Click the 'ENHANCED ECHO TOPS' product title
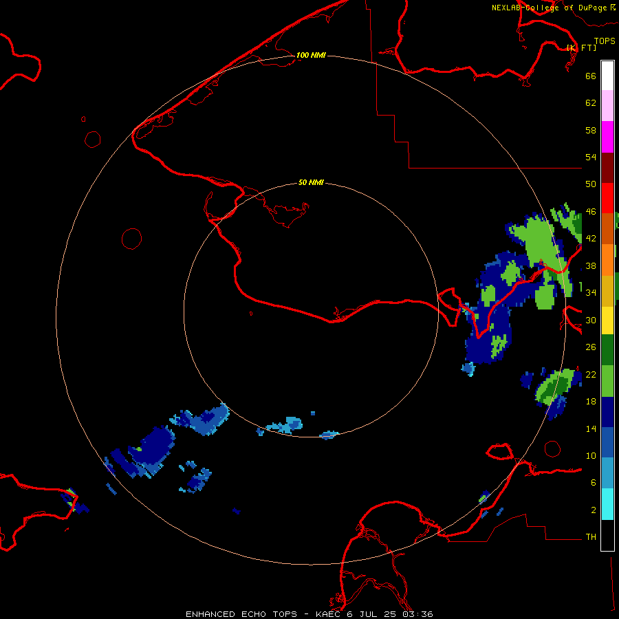The height and width of the screenshot is (619, 619). point(241,614)
